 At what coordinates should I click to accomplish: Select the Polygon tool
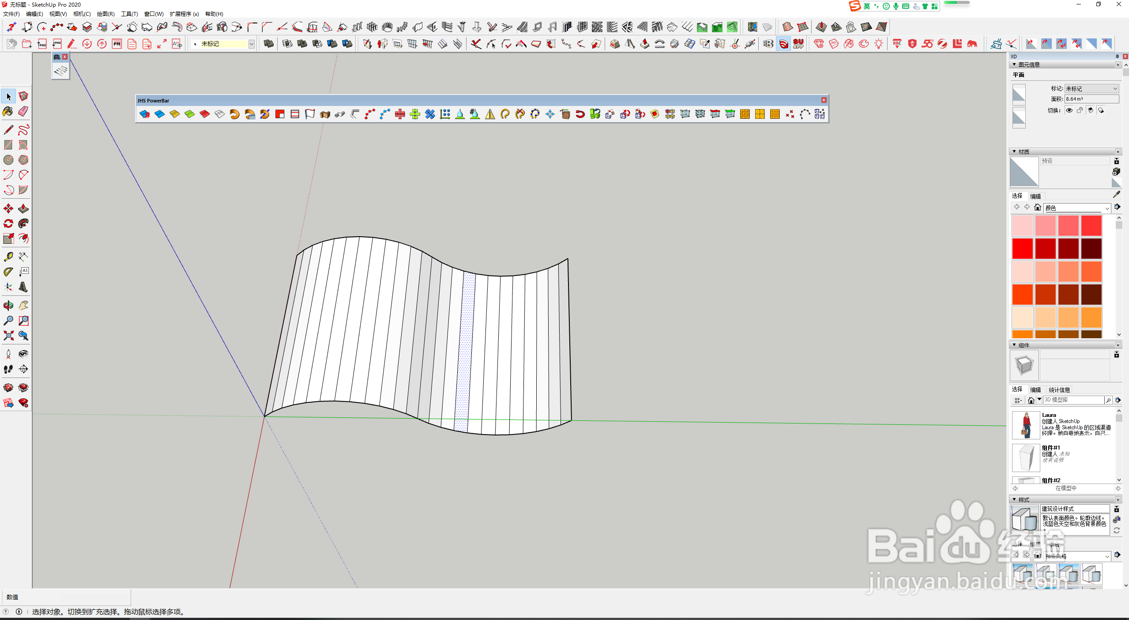23,160
